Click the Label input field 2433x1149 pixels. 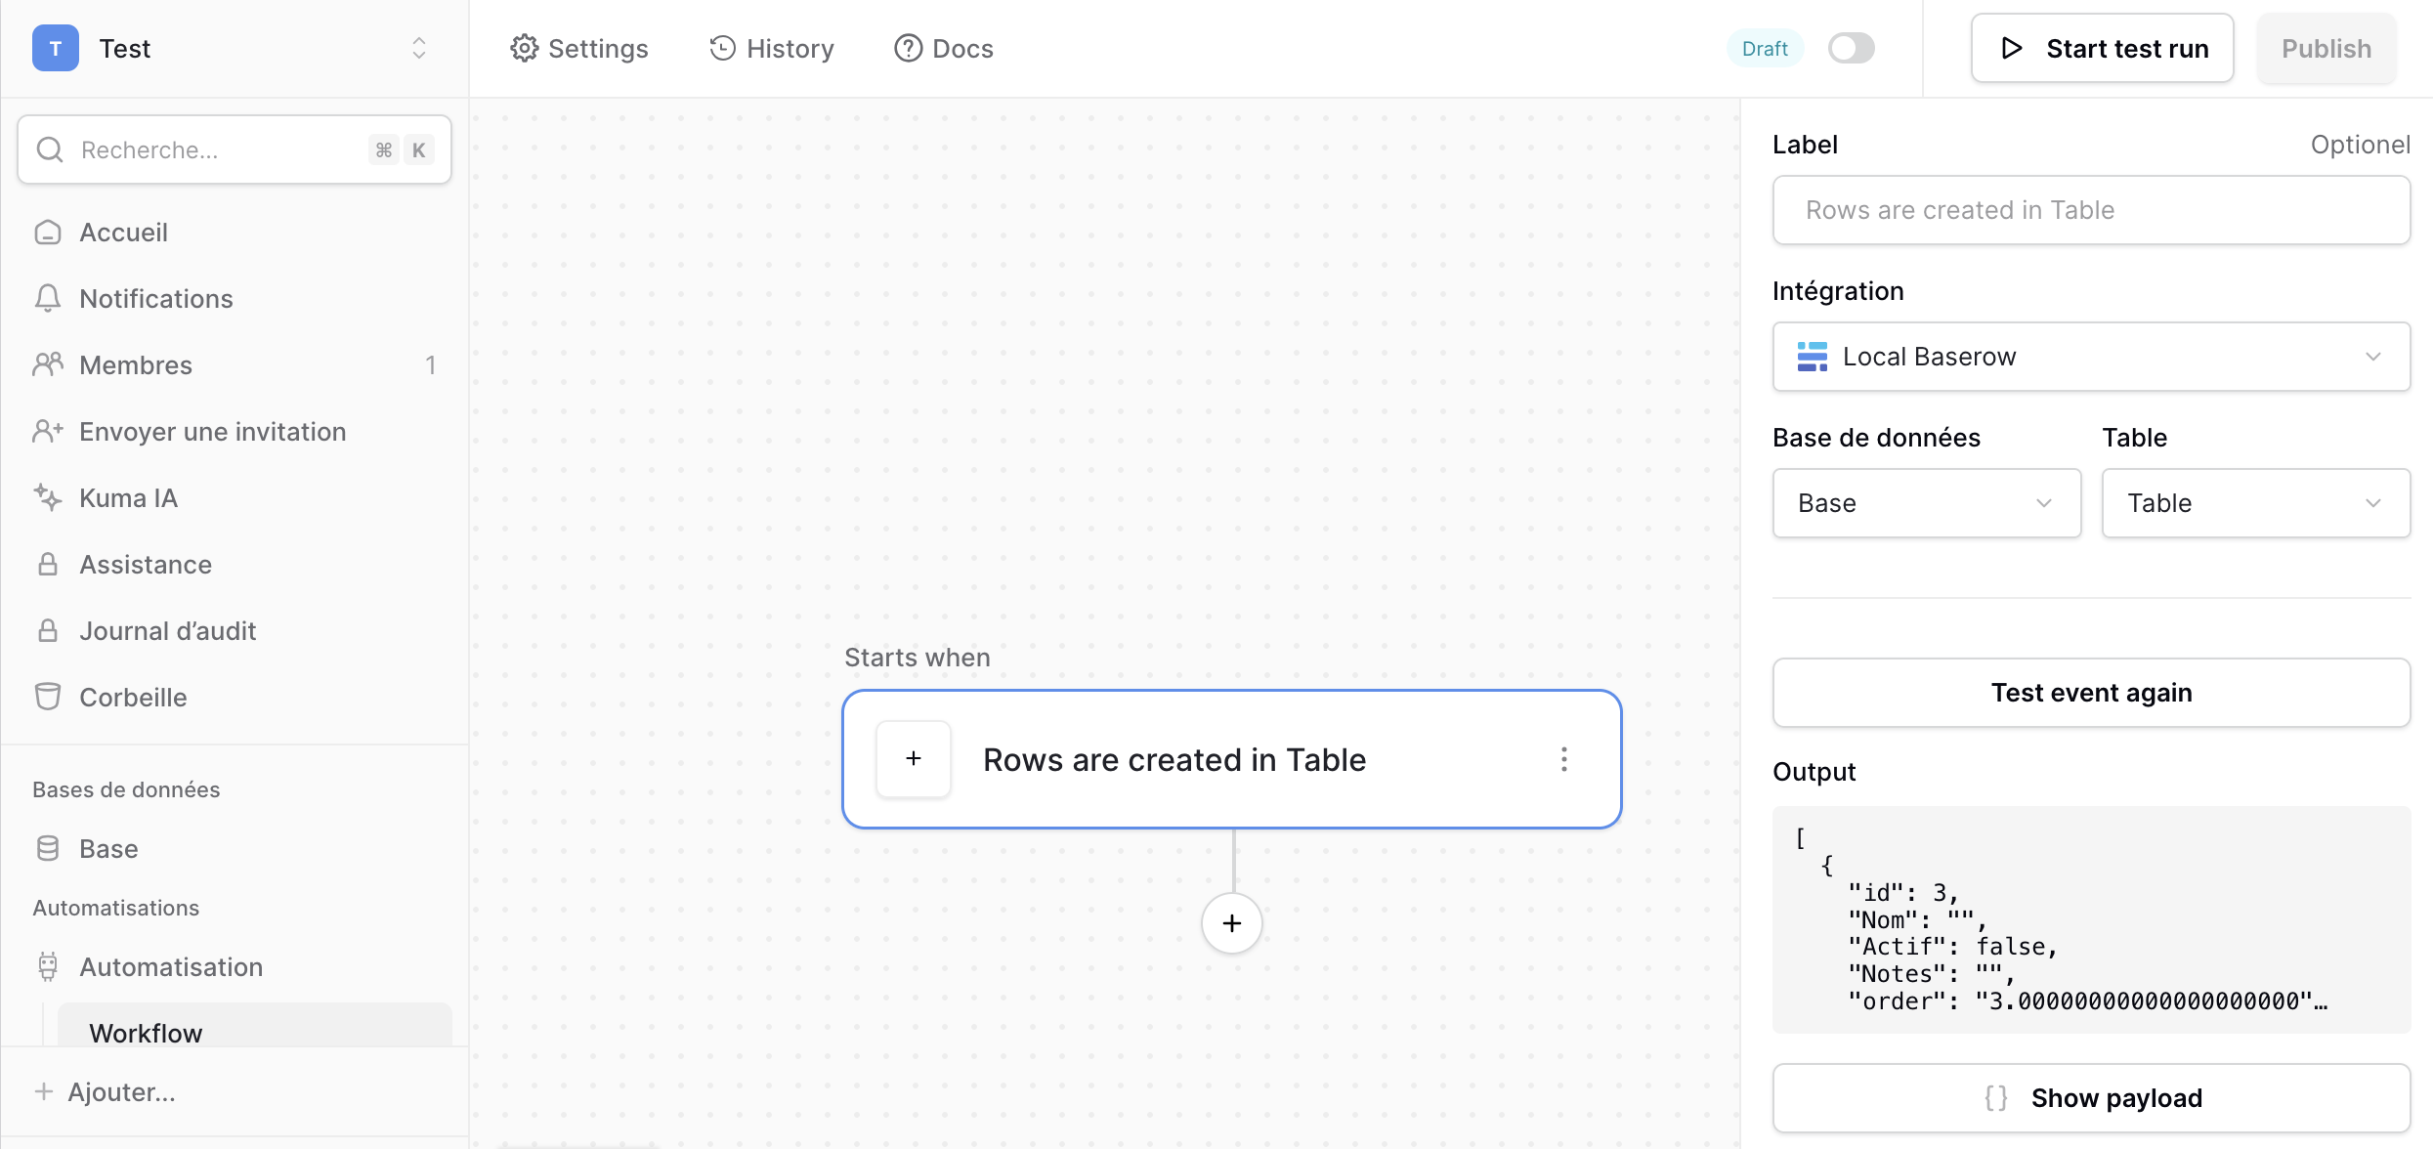(2091, 210)
